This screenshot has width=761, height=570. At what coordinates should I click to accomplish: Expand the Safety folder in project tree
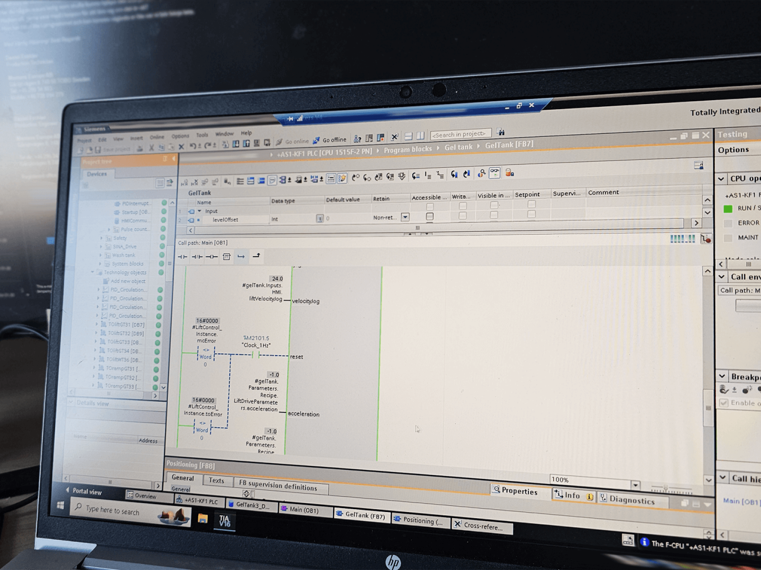101,238
